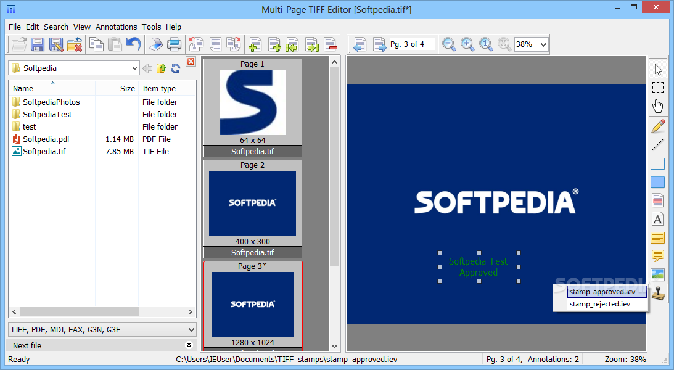Select the yellow sticky note tool
The image size is (674, 370).
point(658,237)
